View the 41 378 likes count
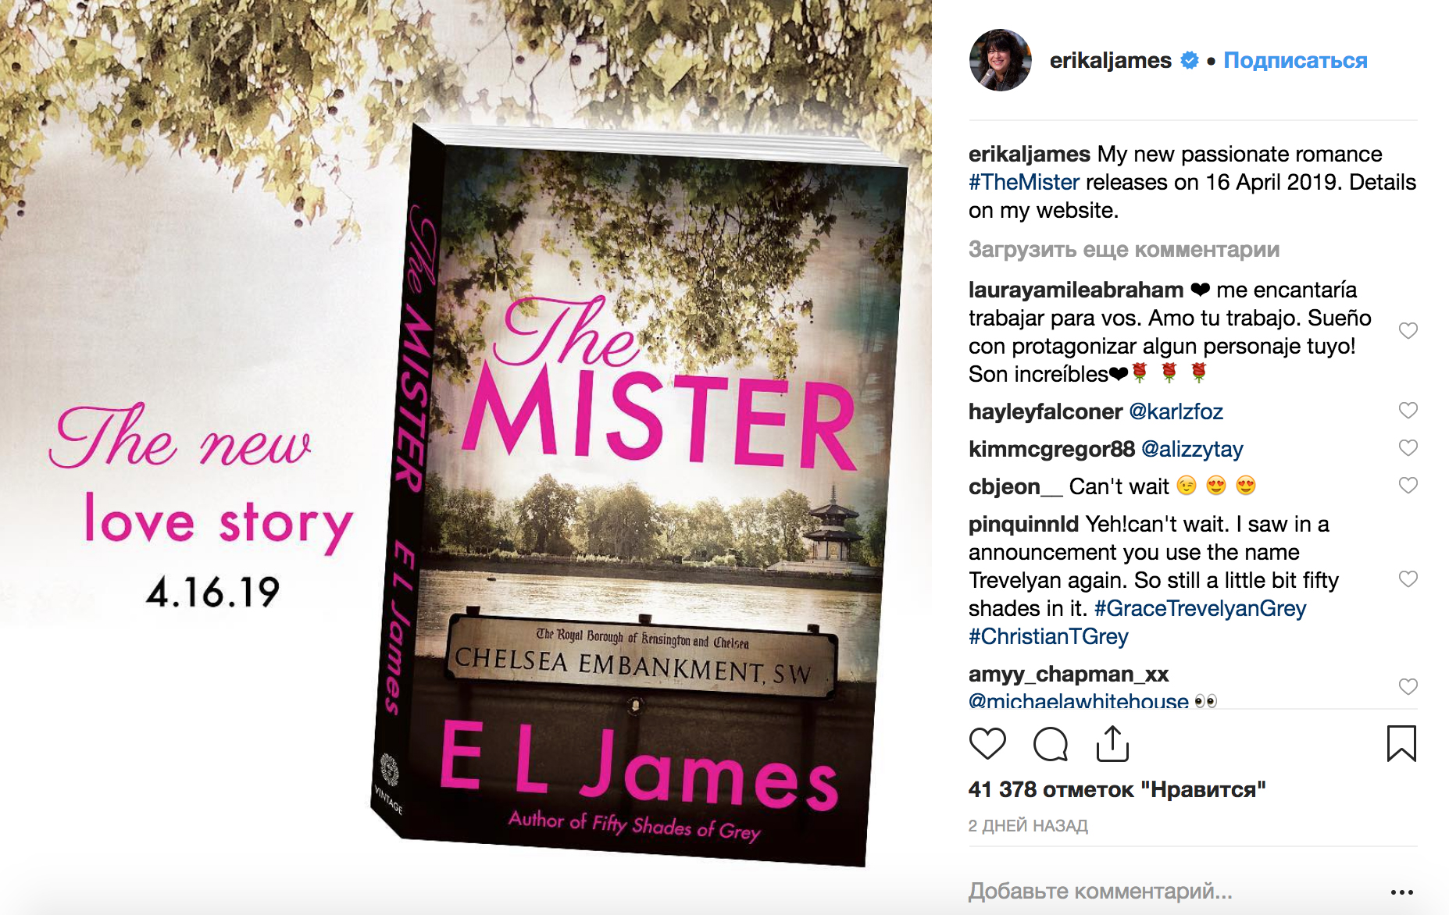Screen dimensions: 1449x915 coord(1117,789)
